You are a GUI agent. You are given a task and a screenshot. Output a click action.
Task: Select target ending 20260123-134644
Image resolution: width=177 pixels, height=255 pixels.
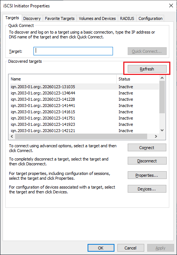tap(84, 93)
